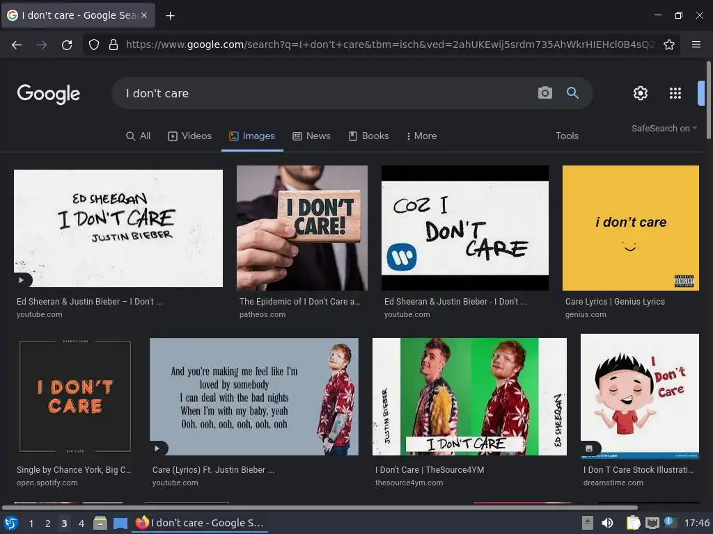
Task: Click the update notification tray icon
Action: (x=670, y=521)
